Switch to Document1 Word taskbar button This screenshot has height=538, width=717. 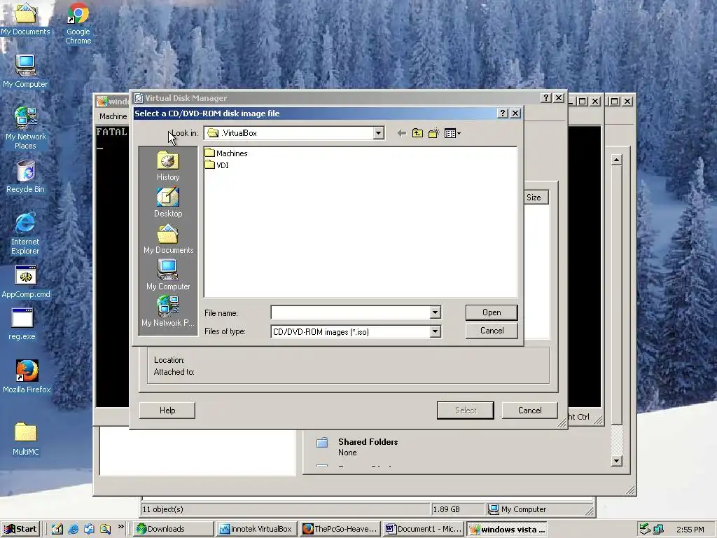click(423, 529)
